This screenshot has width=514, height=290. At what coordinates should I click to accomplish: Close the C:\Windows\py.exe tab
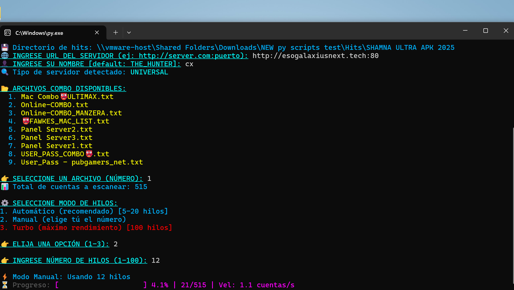pyautogui.click(x=97, y=32)
